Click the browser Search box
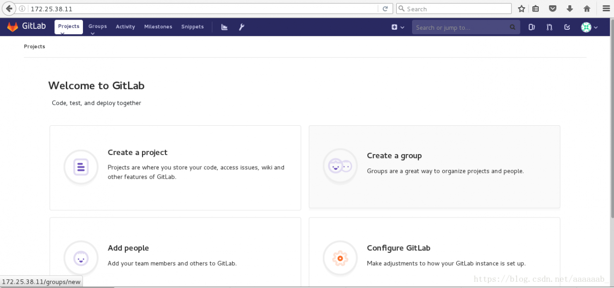614x288 pixels. coord(454,9)
